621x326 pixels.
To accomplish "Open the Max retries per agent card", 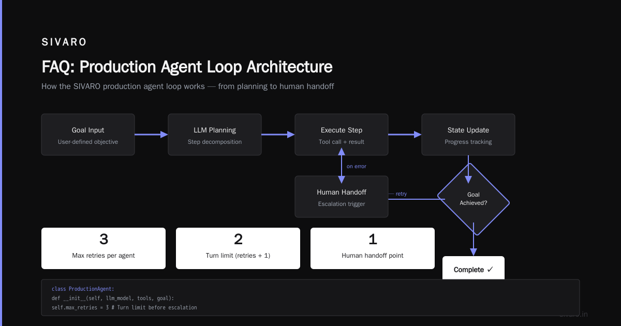I will click(103, 248).
